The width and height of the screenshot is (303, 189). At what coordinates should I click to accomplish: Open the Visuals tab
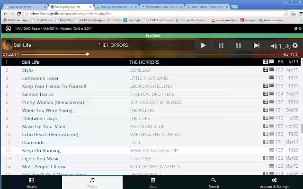pos(32,183)
